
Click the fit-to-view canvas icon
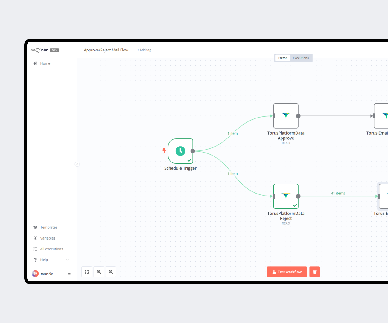tap(87, 272)
